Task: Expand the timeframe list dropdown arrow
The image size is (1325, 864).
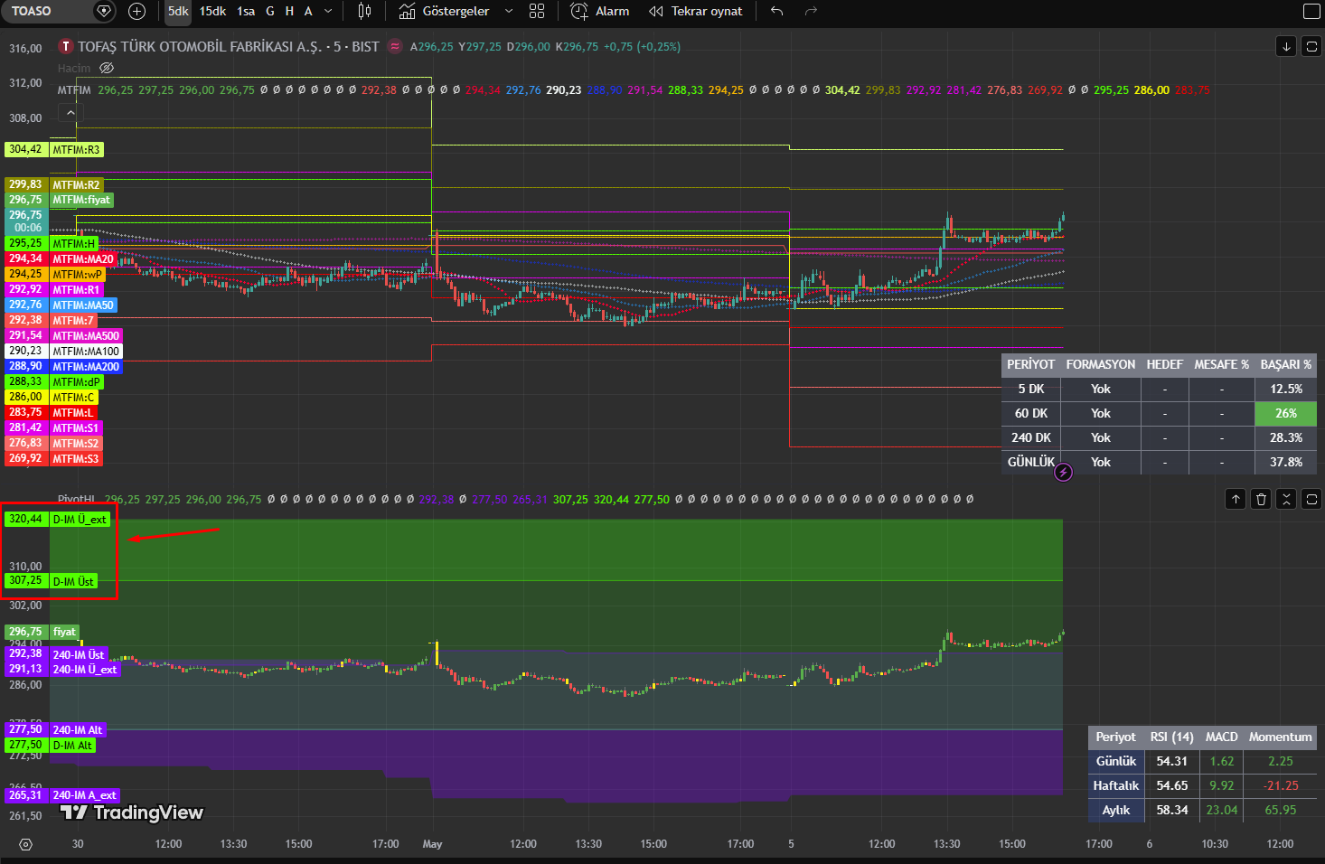Action: click(328, 11)
